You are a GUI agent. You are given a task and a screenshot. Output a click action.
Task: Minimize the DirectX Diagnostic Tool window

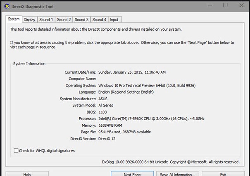click(210, 5)
